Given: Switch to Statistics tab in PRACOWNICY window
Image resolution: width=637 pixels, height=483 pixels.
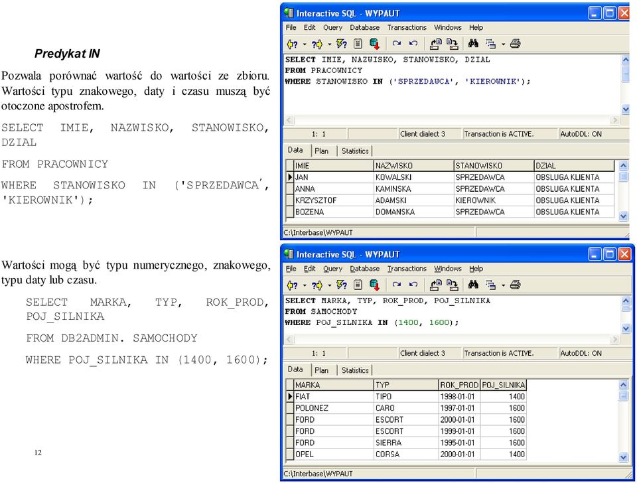Looking at the screenshot, I should click(355, 151).
